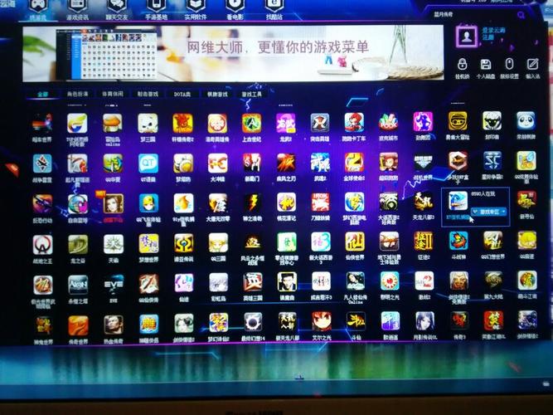Open 最终幻想14 game icon
Image resolution: width=553 pixels, height=415 pixels.
pos(253,322)
